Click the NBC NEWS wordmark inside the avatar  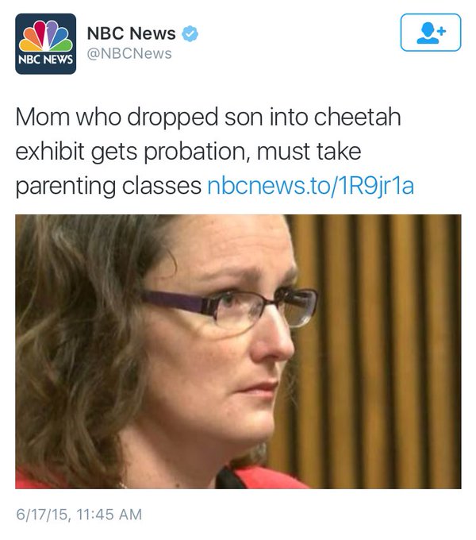click(45, 60)
